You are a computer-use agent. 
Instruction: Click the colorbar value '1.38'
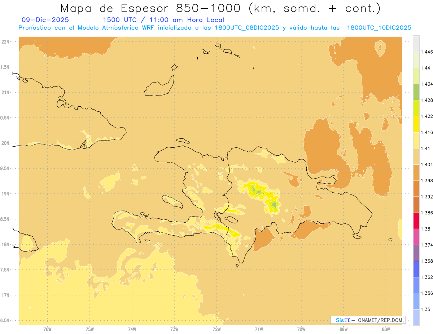(426, 229)
